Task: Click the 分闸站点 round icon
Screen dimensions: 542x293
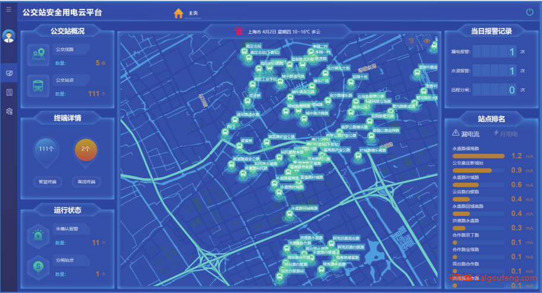Action: coord(38,267)
